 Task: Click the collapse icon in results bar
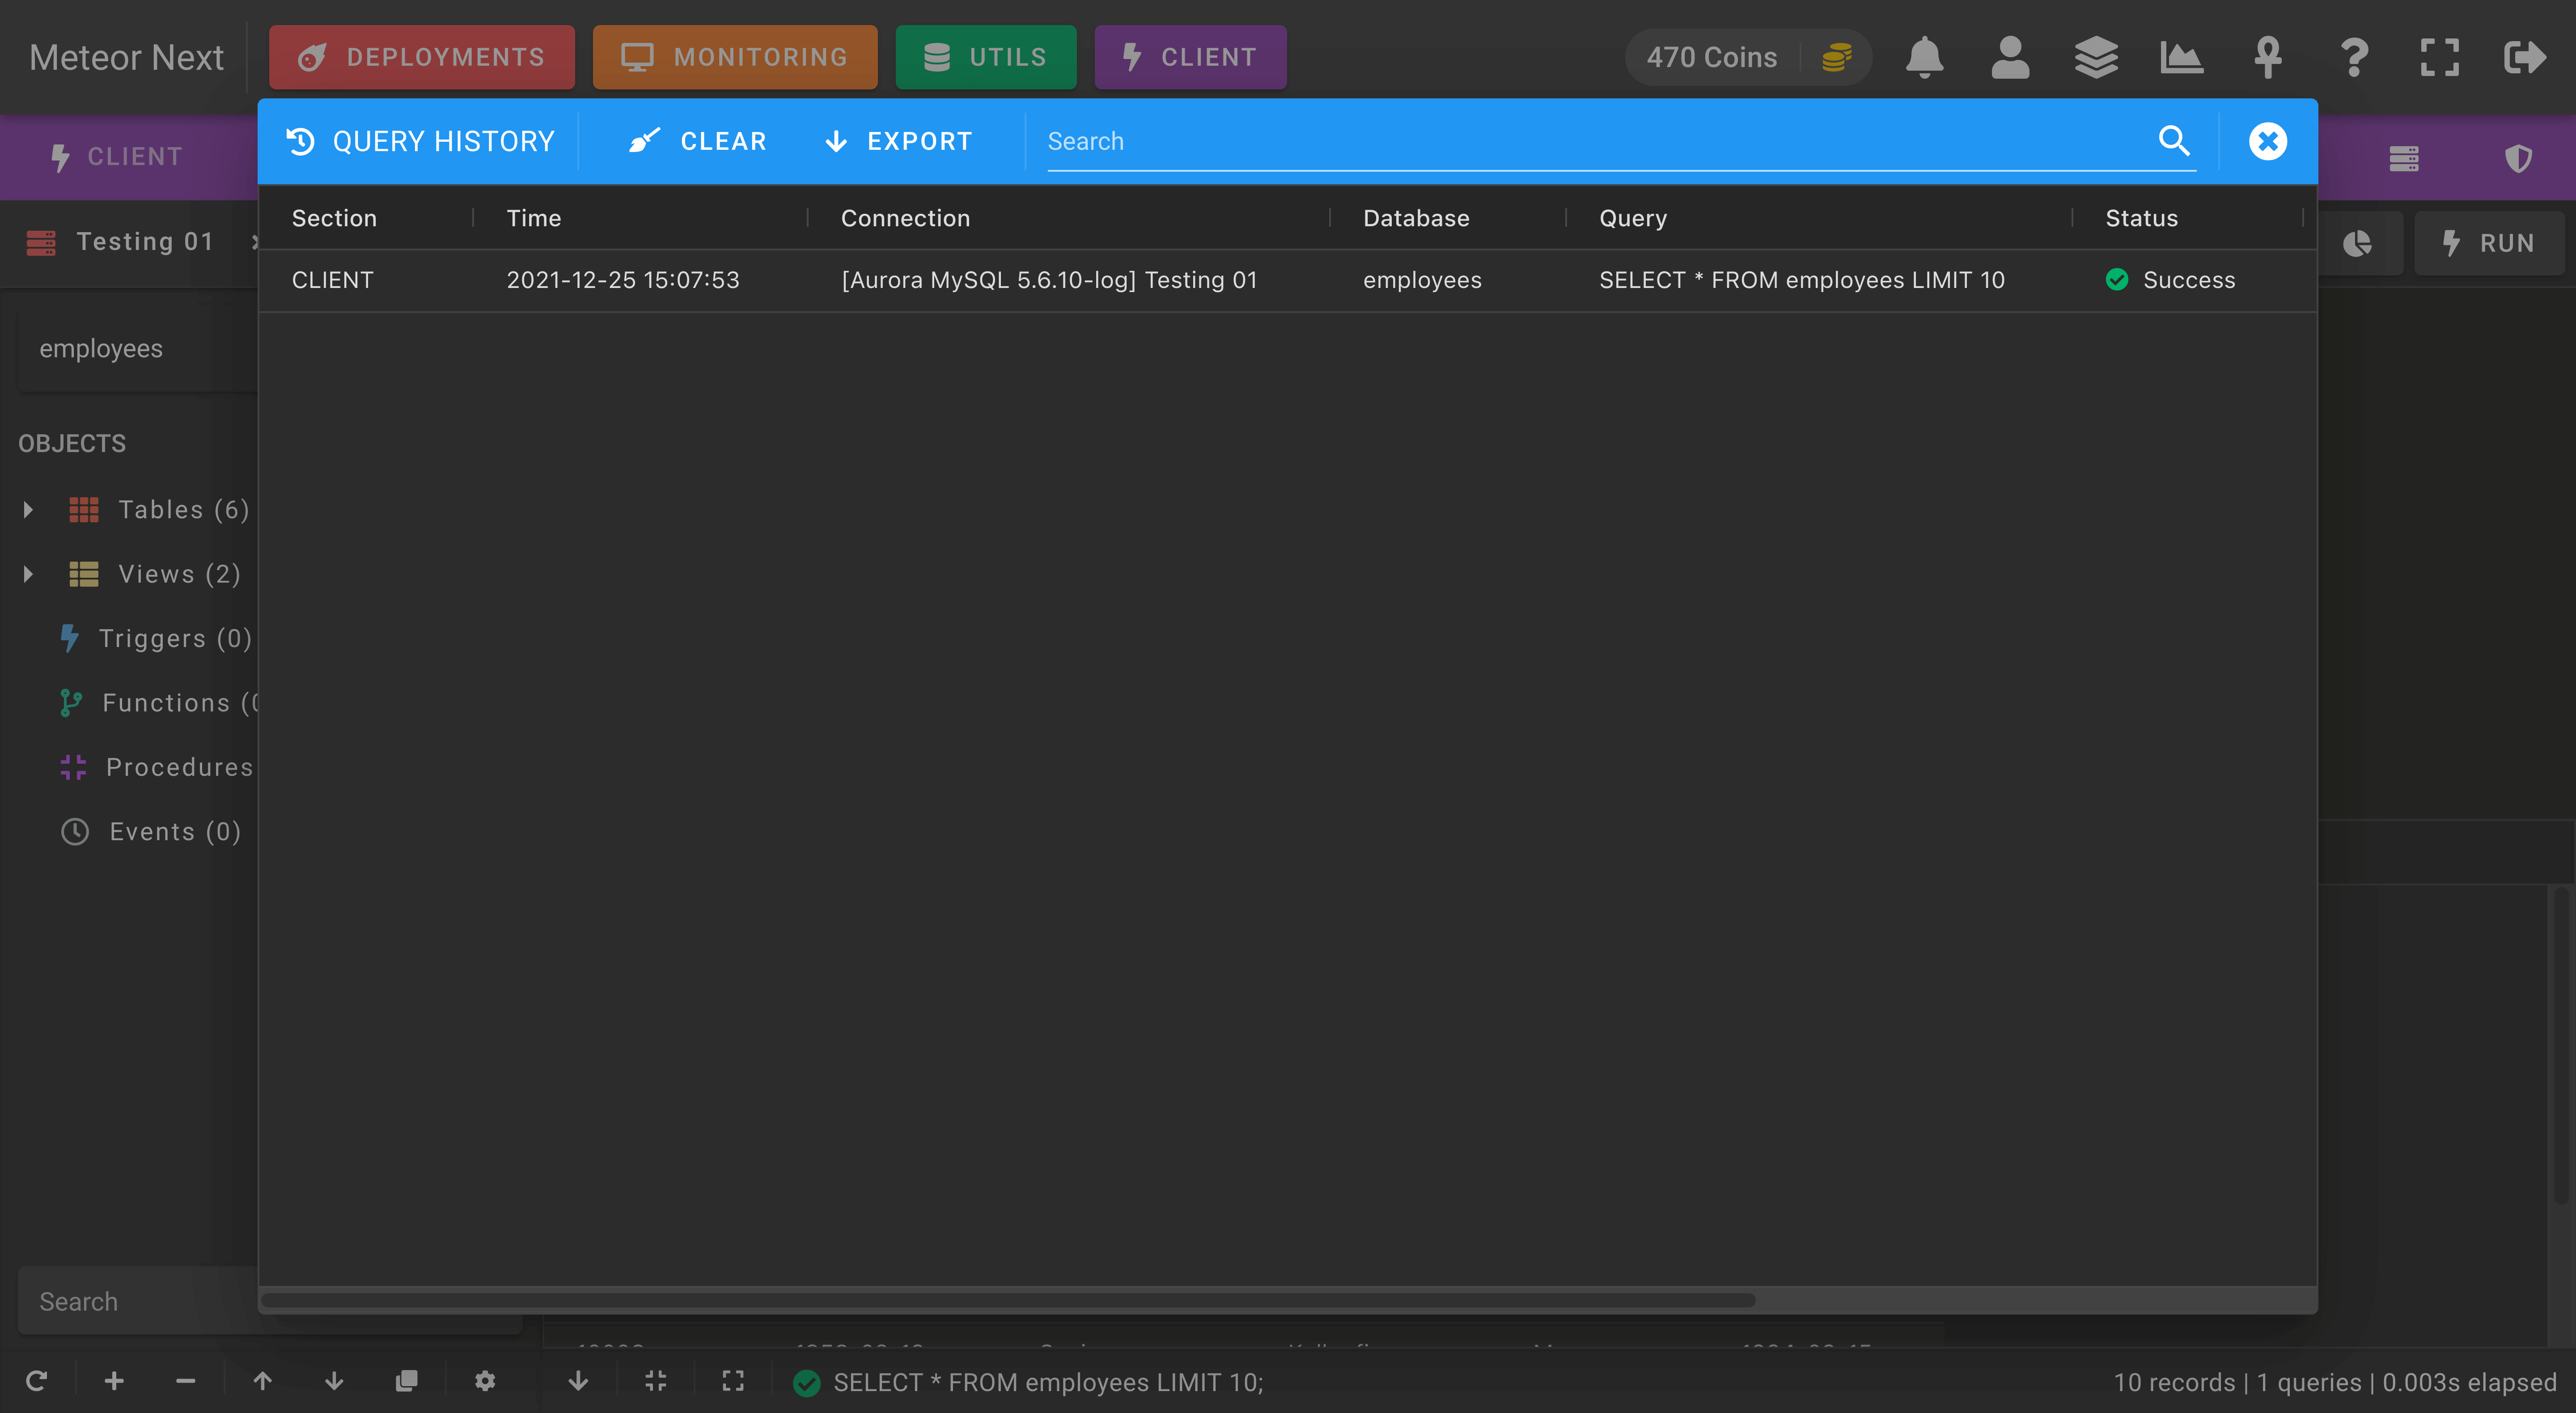point(656,1381)
